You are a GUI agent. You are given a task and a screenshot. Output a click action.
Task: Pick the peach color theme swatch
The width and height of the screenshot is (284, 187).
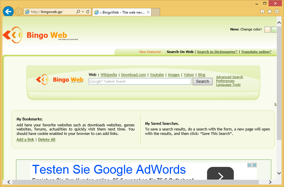[267, 30]
